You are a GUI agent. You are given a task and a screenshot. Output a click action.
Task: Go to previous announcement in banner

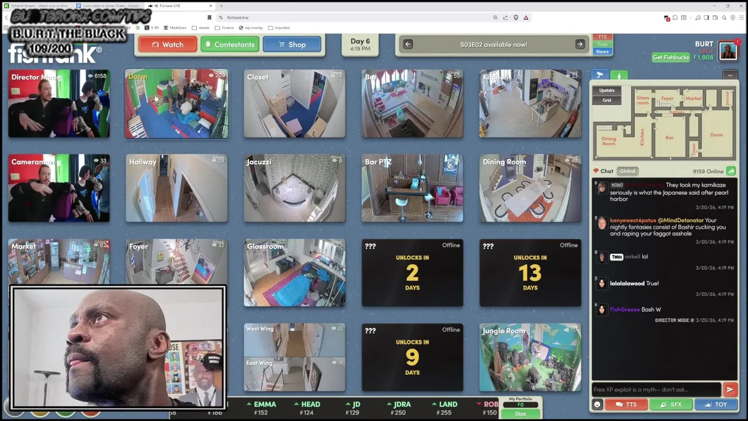click(408, 44)
